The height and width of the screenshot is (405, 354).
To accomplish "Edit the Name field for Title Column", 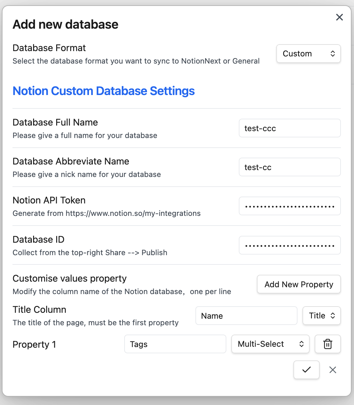I will coord(246,316).
